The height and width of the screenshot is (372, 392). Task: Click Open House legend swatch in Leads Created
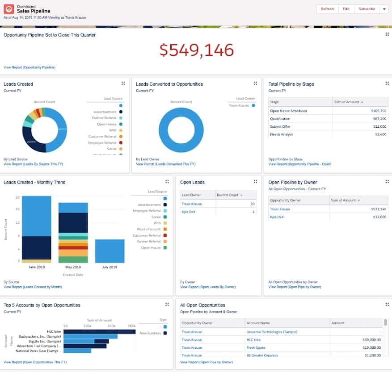[121, 124]
